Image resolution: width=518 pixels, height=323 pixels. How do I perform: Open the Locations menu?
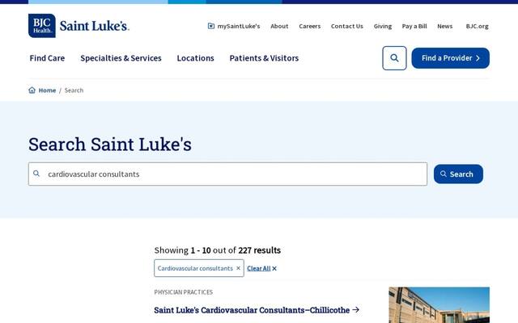[195, 58]
